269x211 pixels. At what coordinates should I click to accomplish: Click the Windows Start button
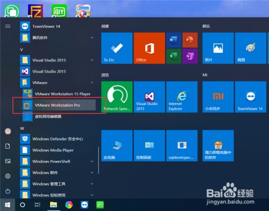(x=8, y=205)
